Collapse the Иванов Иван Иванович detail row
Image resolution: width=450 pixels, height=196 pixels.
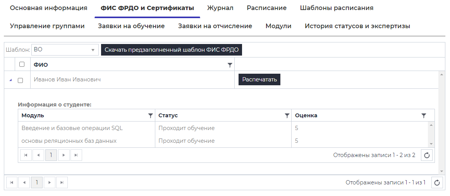click(x=10, y=80)
